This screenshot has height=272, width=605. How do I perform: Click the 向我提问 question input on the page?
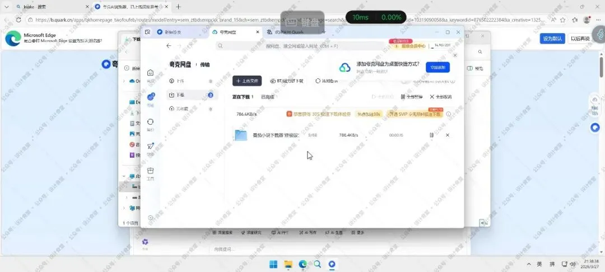[301, 249]
